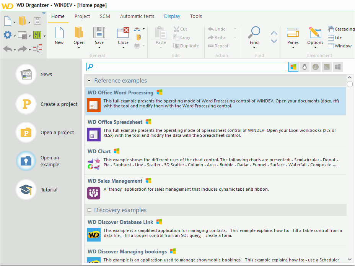Open the Automatic tests tab

(x=137, y=16)
